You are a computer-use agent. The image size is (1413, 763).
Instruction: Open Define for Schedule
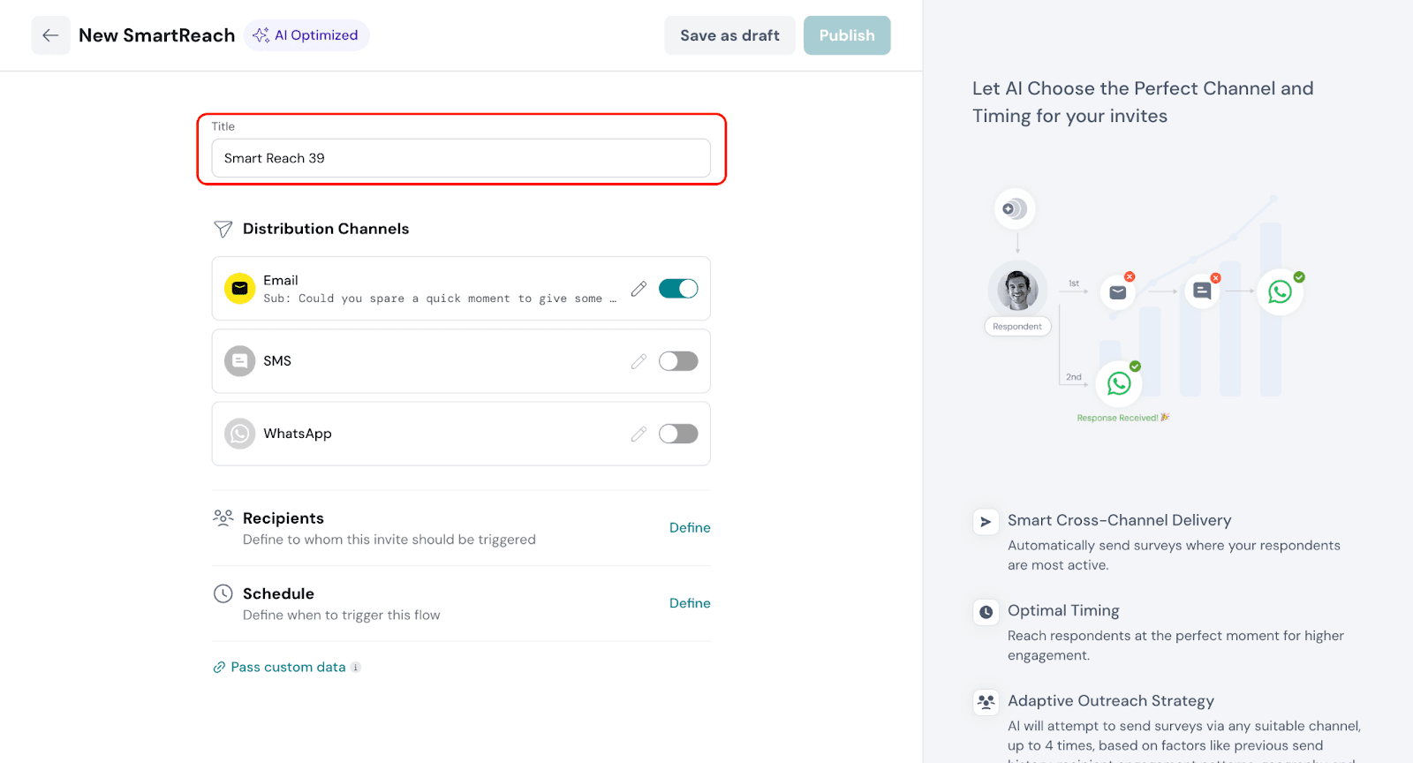point(690,603)
